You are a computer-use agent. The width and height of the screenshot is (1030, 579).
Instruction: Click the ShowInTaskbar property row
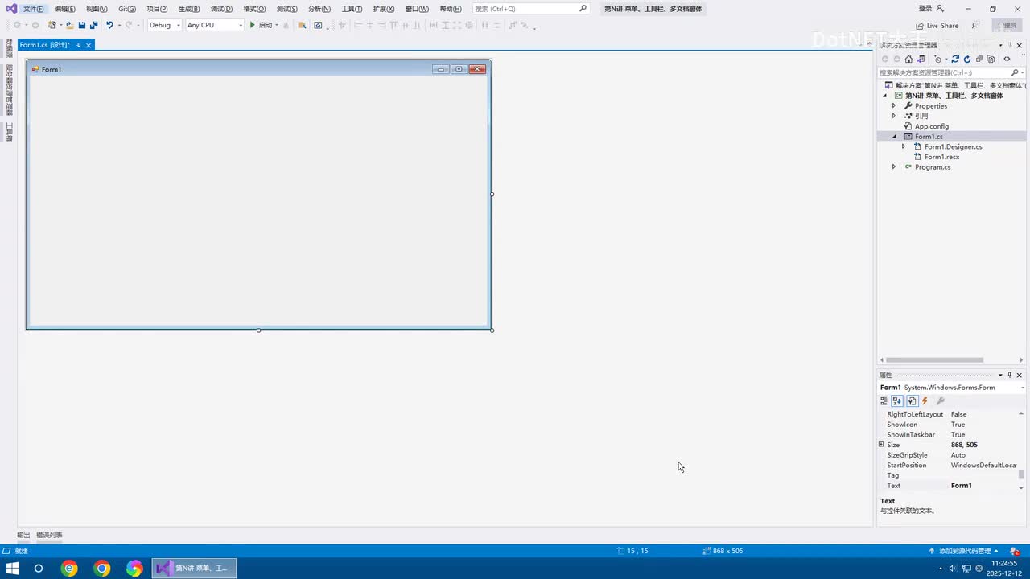pyautogui.click(x=948, y=435)
